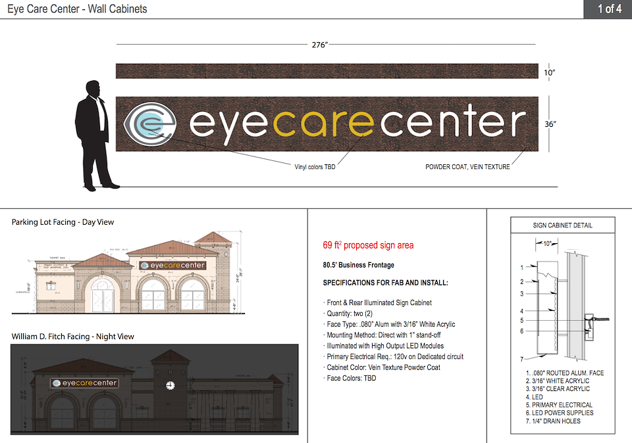Click the '276"' width dimension label
This screenshot has height=443, width=632.
point(319,45)
